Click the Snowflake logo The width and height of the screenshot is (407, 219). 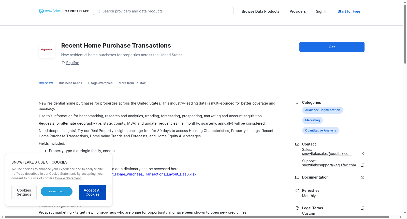(x=50, y=11)
